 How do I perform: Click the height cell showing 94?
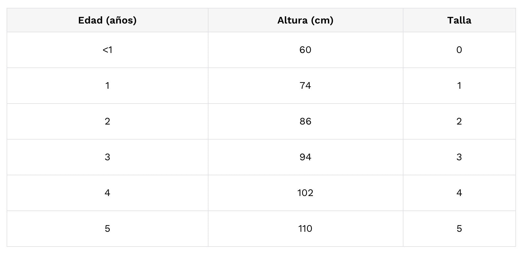tap(305, 157)
